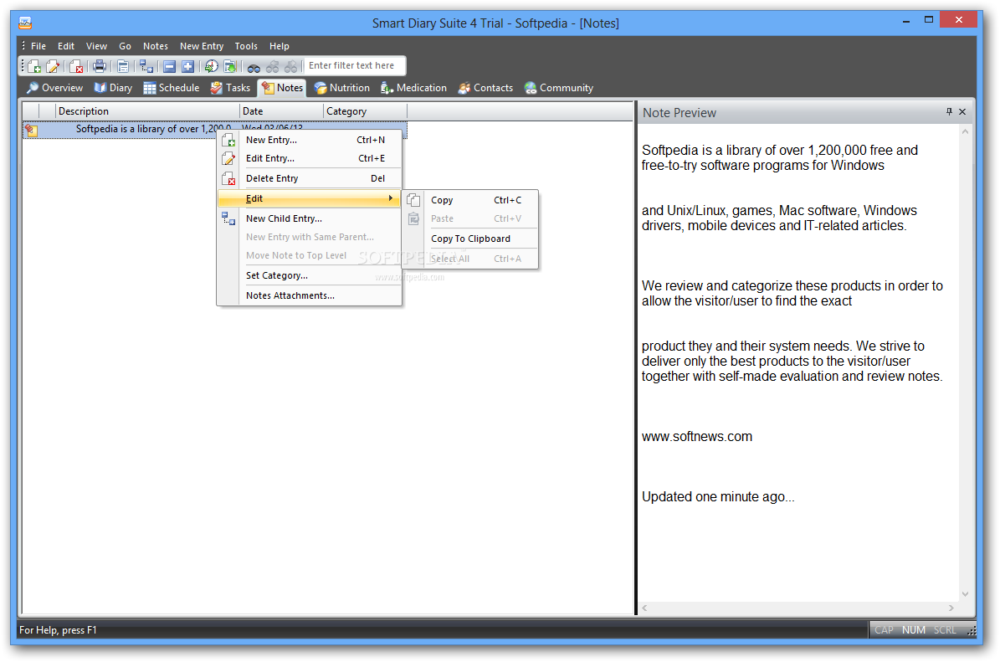The image size is (1000, 662).
Task: Switch to the Medication tab
Action: tap(414, 88)
